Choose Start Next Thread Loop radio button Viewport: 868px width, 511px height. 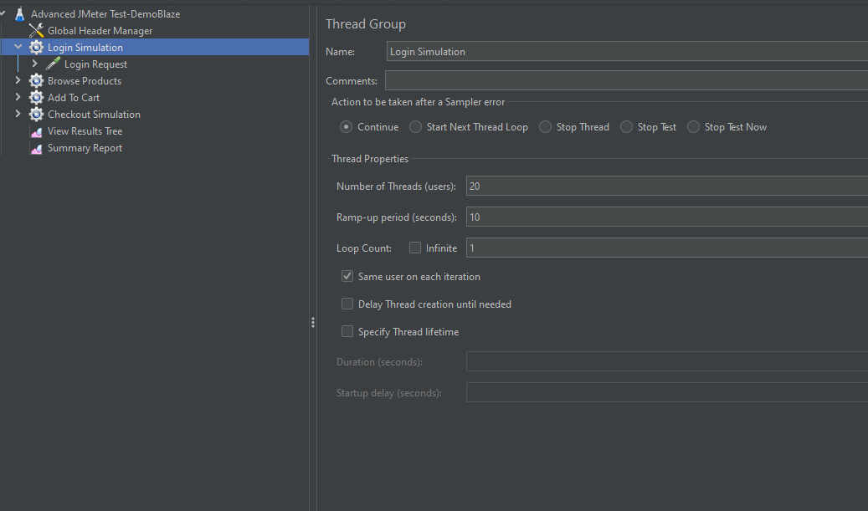coord(415,126)
